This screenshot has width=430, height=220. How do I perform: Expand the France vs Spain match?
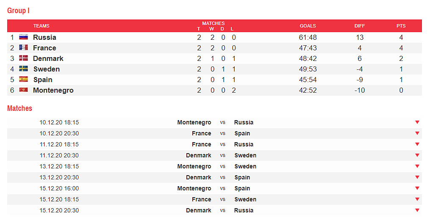(417, 133)
